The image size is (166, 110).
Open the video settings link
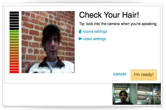point(94,39)
